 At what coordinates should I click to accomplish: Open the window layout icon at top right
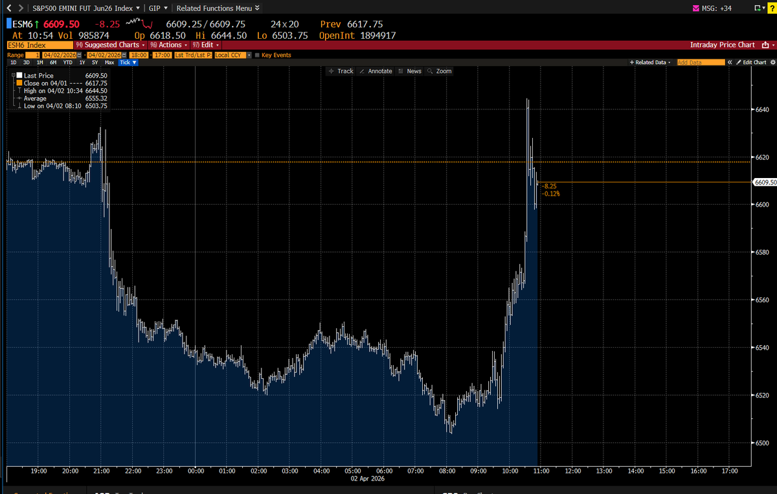[x=758, y=8]
